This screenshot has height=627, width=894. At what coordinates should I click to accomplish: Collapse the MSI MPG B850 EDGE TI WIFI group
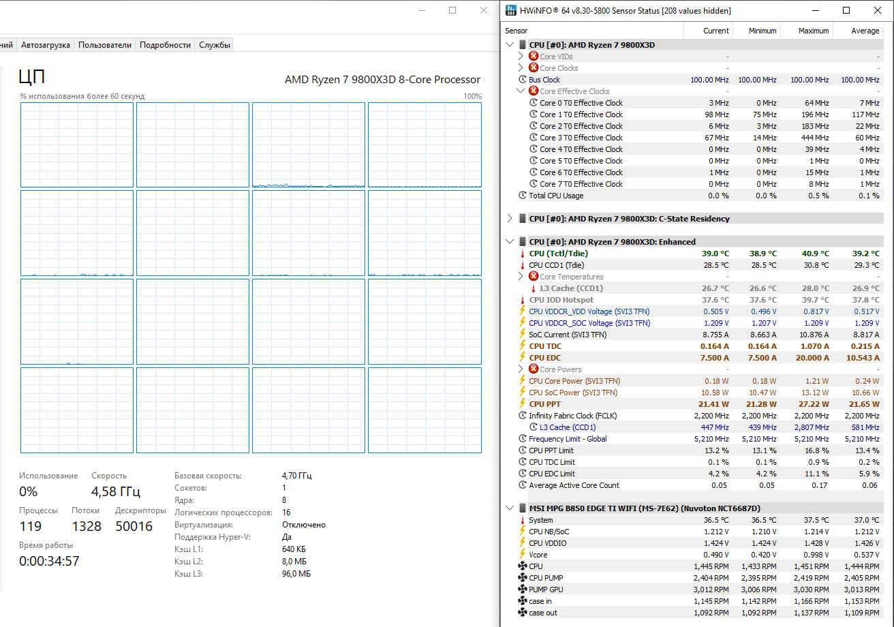pyautogui.click(x=510, y=508)
